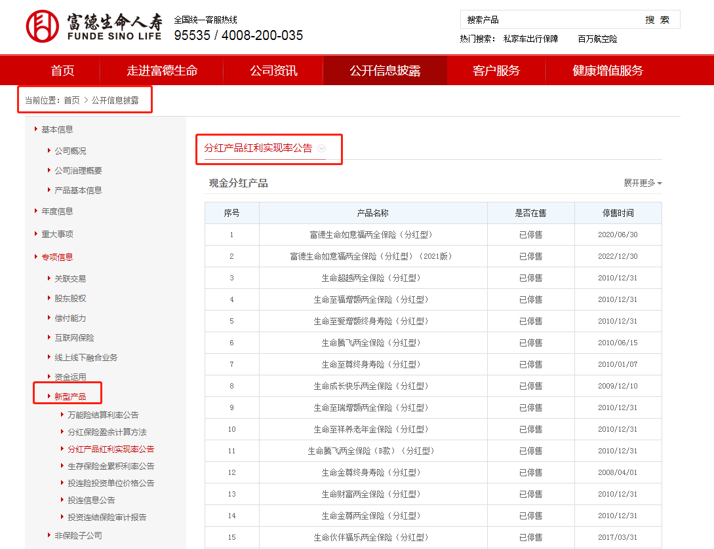This screenshot has width=714, height=549.
Task: Click hotline number 95535 / 4008-200-035
Action: pyautogui.click(x=238, y=35)
